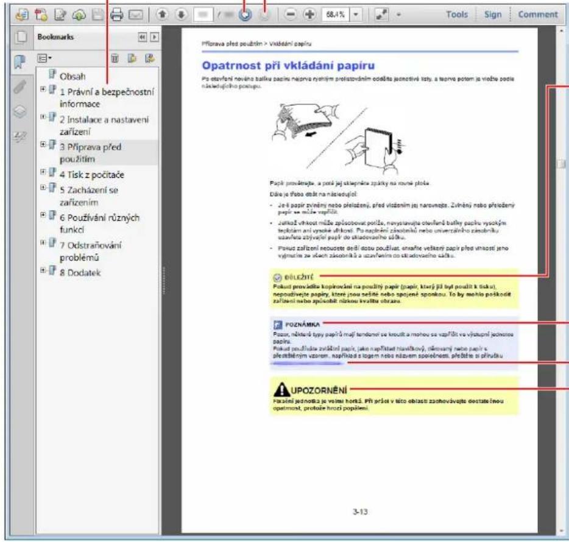Click the page number input field
The height and width of the screenshot is (542, 569).
(x=203, y=15)
